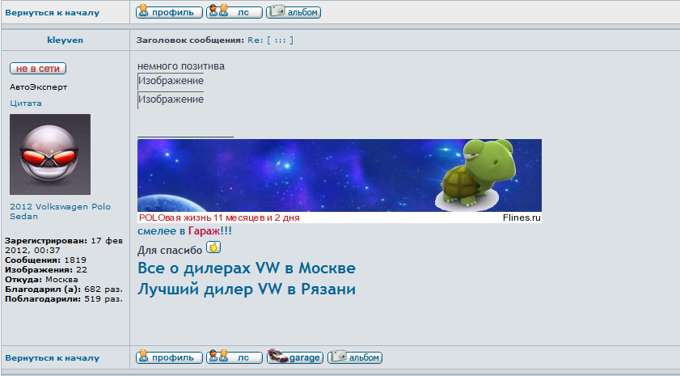Click the user avatar with red sunglasses
Viewport: 680px width, 376px height.
point(50,154)
